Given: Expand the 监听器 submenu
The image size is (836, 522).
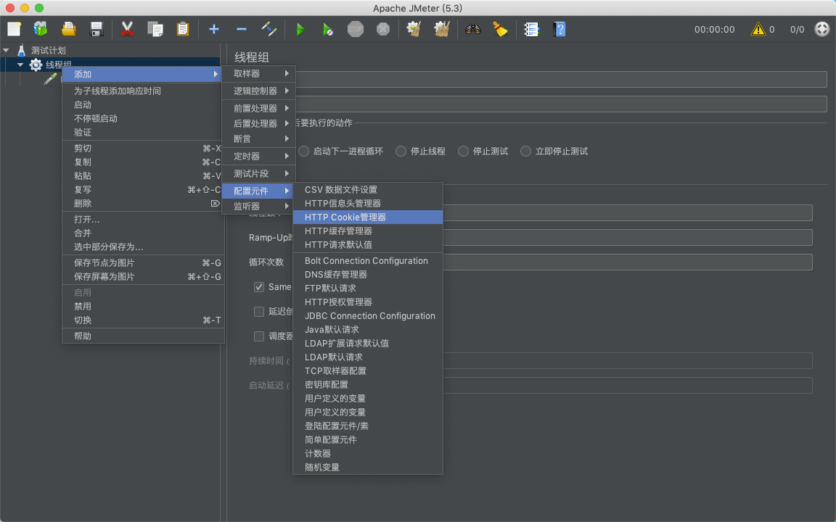Looking at the screenshot, I should click(x=258, y=206).
